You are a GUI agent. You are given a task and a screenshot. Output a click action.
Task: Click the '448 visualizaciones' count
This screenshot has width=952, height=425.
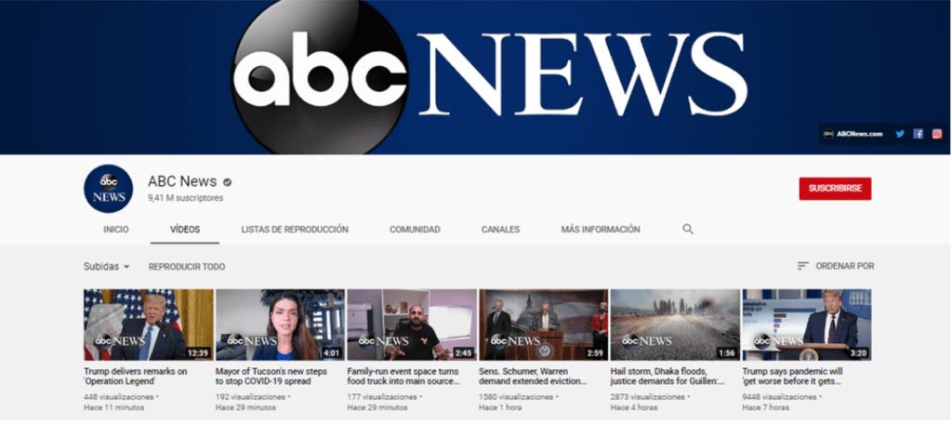point(119,397)
